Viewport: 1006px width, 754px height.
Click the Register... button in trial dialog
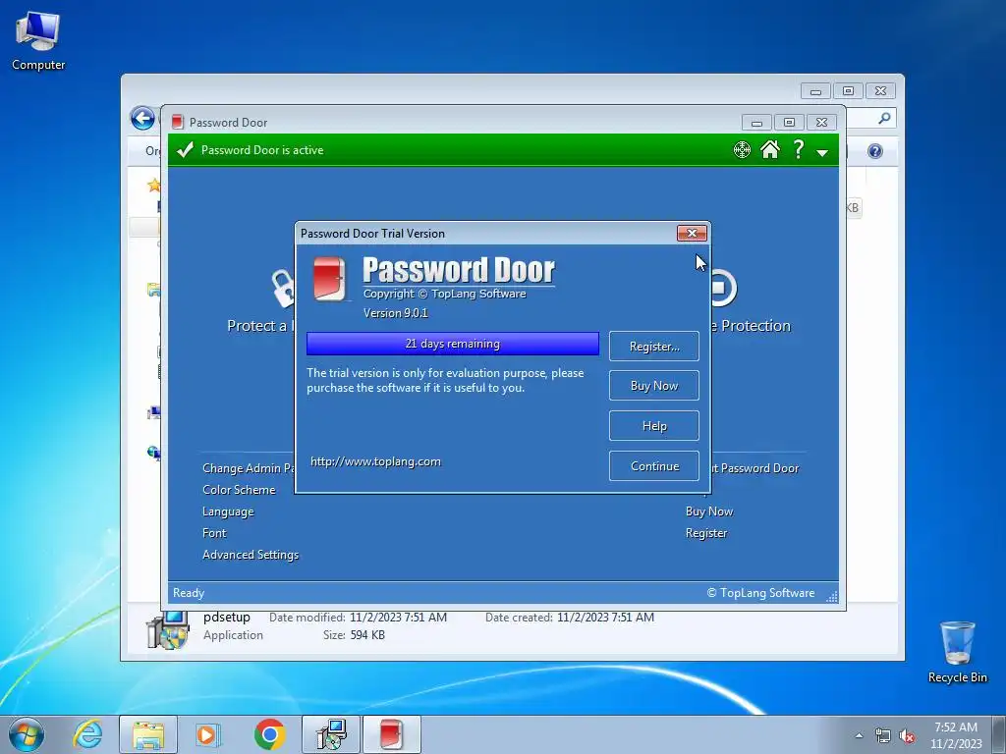tap(653, 347)
